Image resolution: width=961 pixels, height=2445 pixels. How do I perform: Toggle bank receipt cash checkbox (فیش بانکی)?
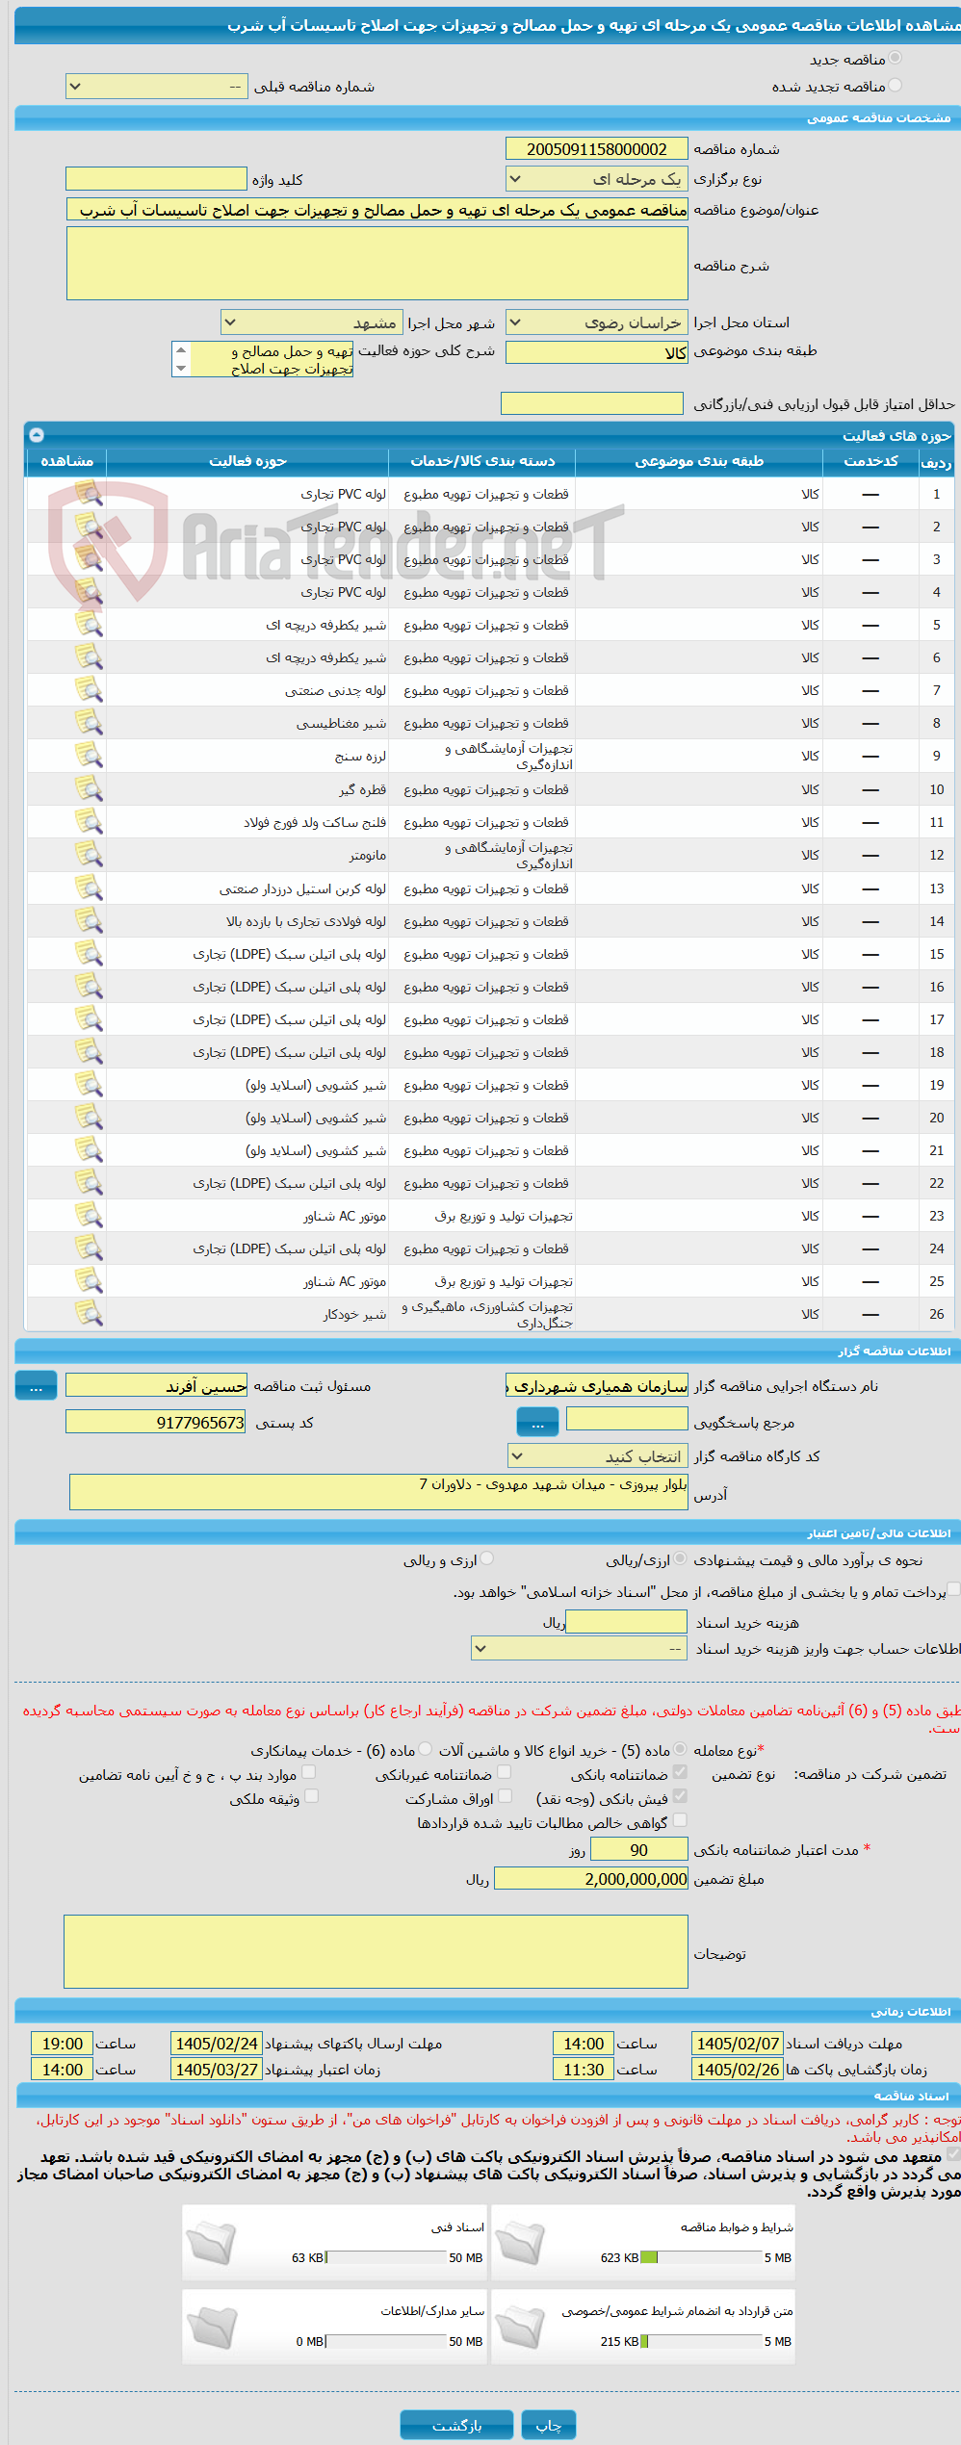[681, 1796]
